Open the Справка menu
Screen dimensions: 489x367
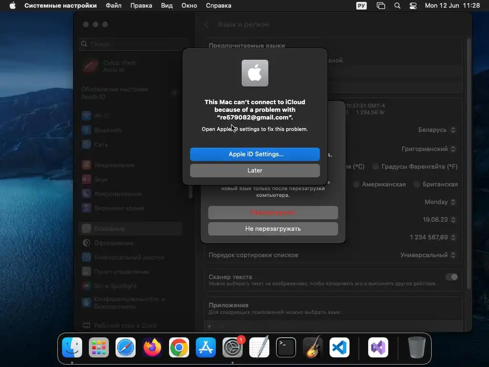coord(219,6)
